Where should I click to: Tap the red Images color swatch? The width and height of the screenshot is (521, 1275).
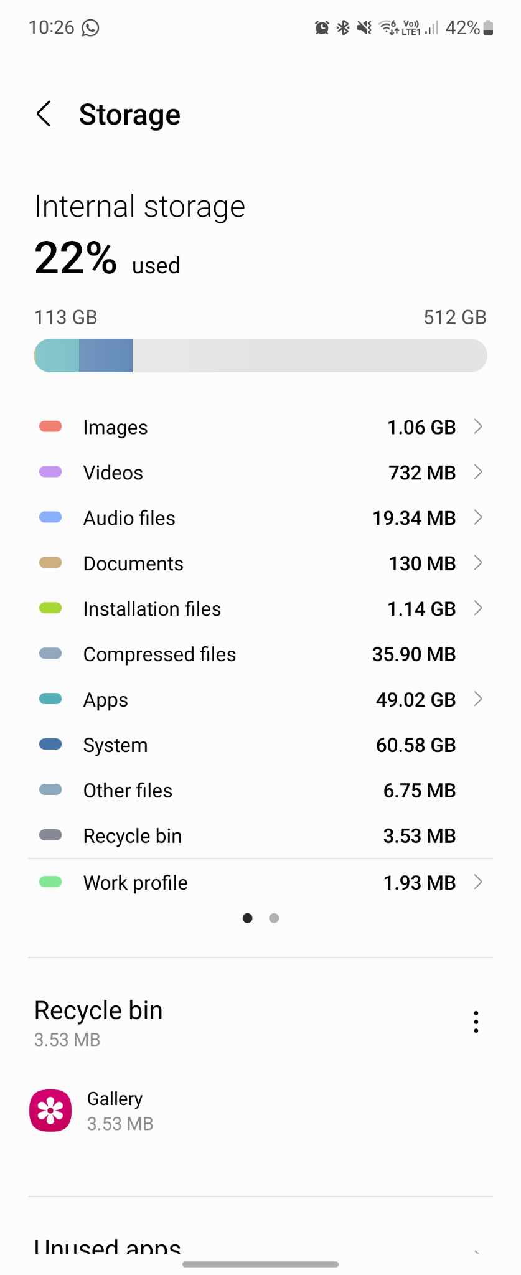point(50,426)
